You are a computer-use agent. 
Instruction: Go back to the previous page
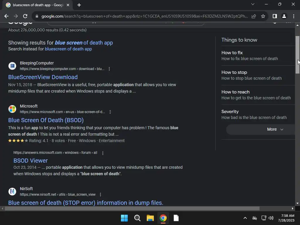[6, 16]
